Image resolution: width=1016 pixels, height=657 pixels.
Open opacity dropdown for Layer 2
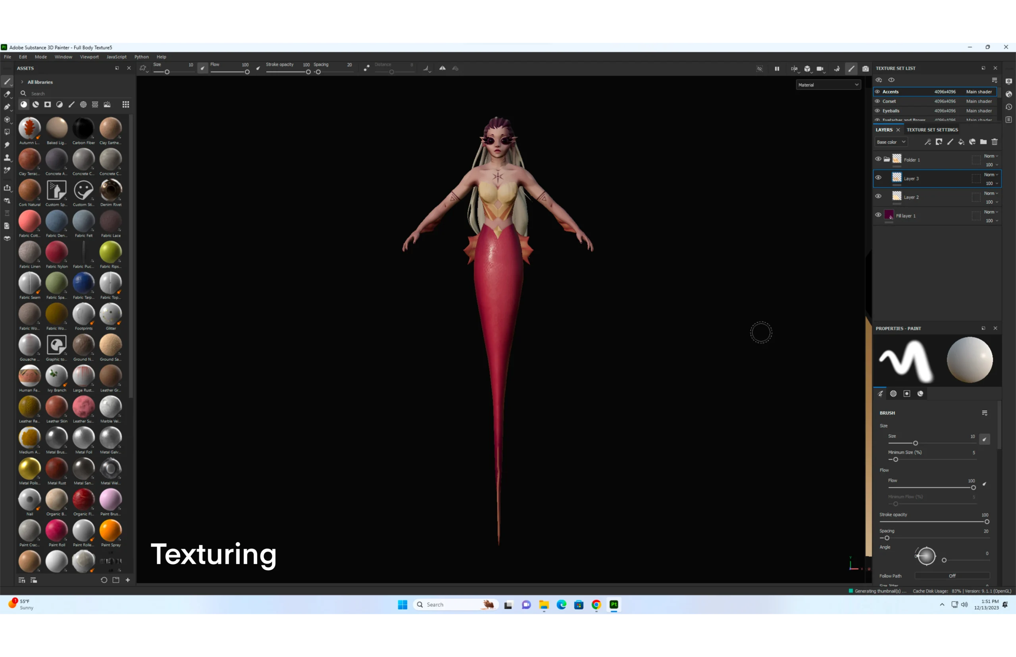click(x=992, y=202)
